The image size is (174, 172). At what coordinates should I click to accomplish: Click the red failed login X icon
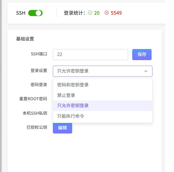tap(107, 13)
